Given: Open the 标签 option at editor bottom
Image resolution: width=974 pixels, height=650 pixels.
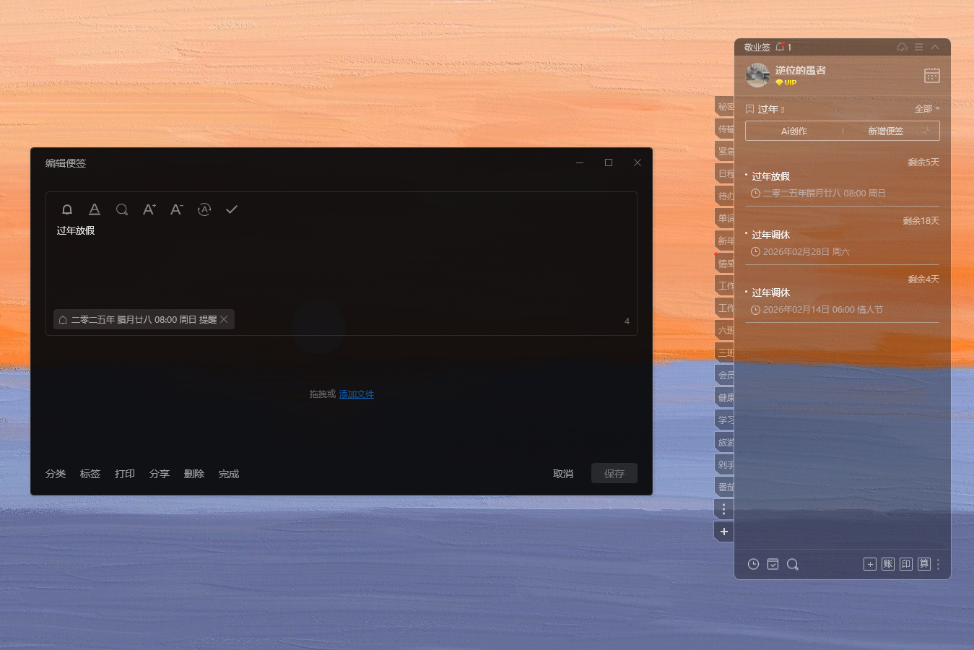Looking at the screenshot, I should click(x=90, y=474).
